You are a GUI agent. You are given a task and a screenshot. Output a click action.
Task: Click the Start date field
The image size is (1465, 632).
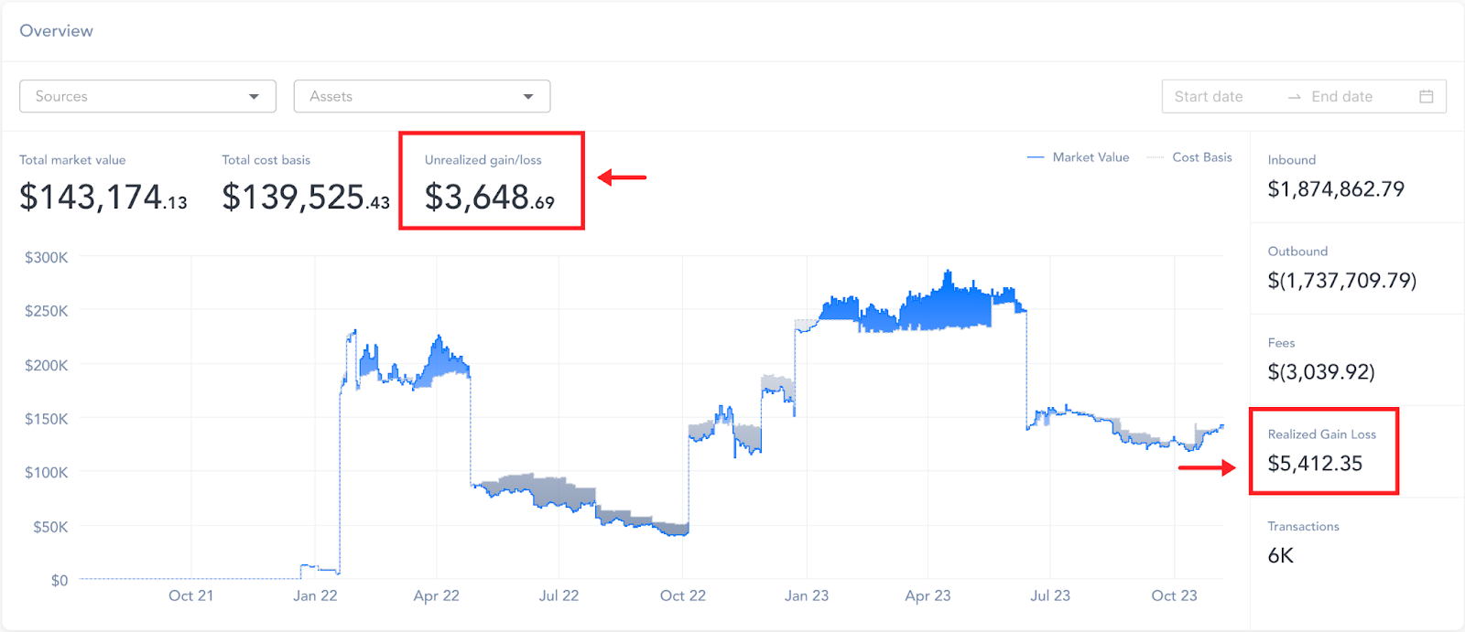(1209, 96)
